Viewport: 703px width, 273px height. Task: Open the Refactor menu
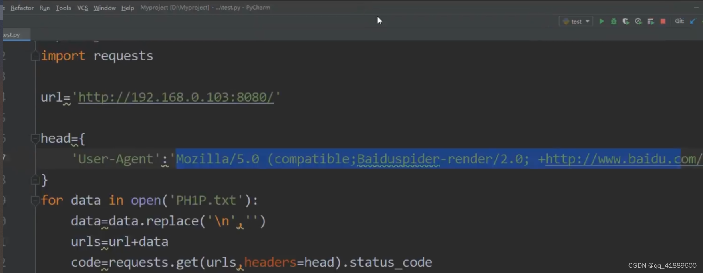click(22, 8)
